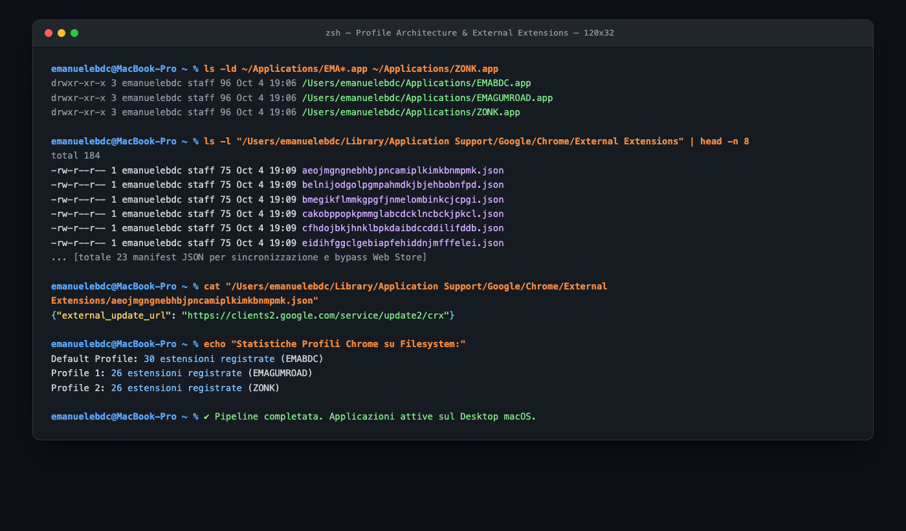Click the green checkmark before Pipeline completata
The width and height of the screenshot is (906, 531).
pos(206,416)
